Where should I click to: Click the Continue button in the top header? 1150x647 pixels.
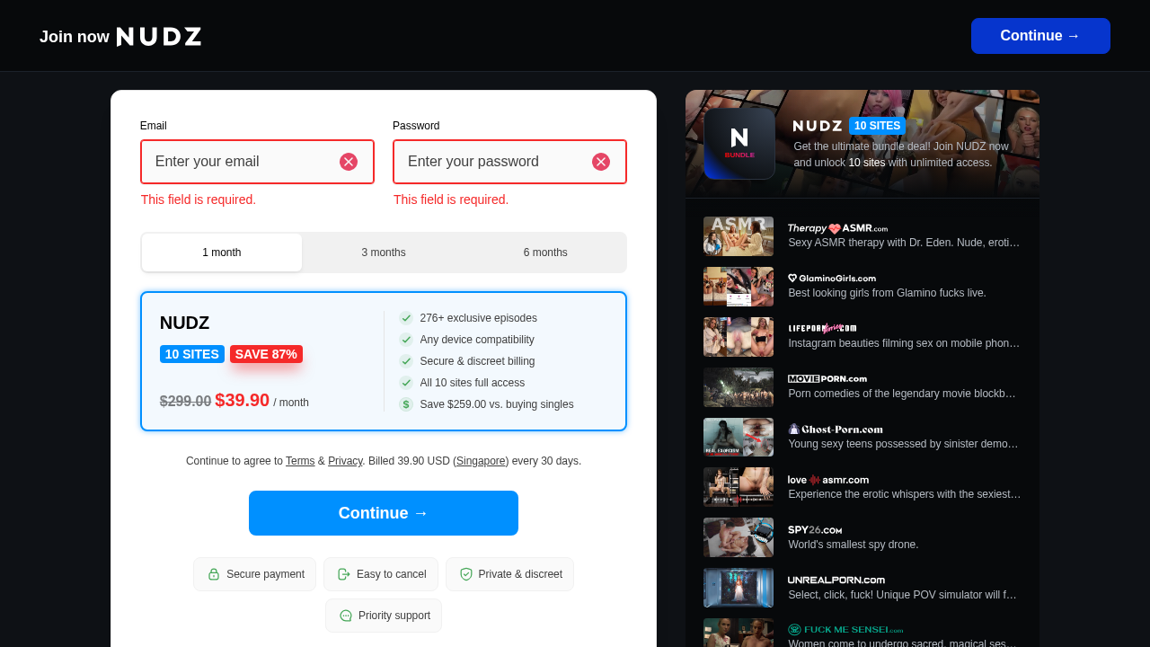click(x=1040, y=36)
